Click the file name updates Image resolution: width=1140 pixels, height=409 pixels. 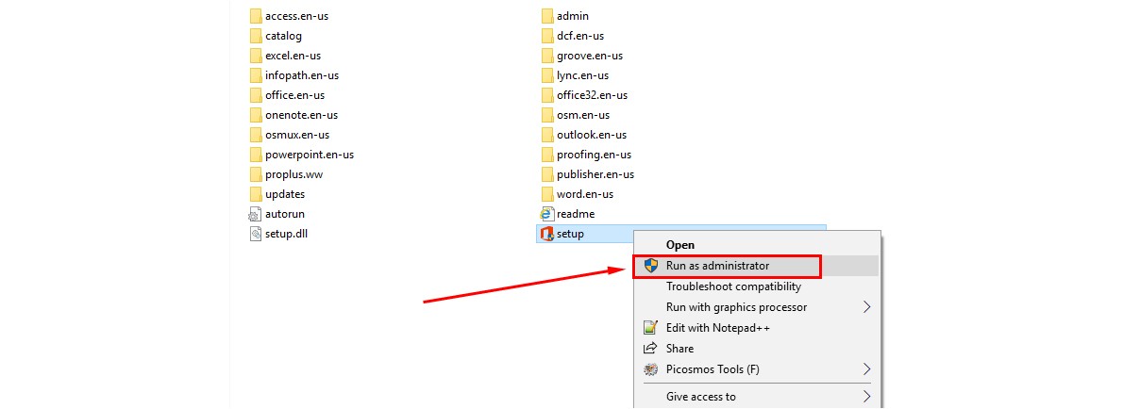285,194
